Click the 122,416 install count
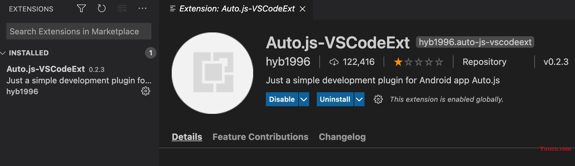The height and width of the screenshot is (166, 575). coord(359,62)
